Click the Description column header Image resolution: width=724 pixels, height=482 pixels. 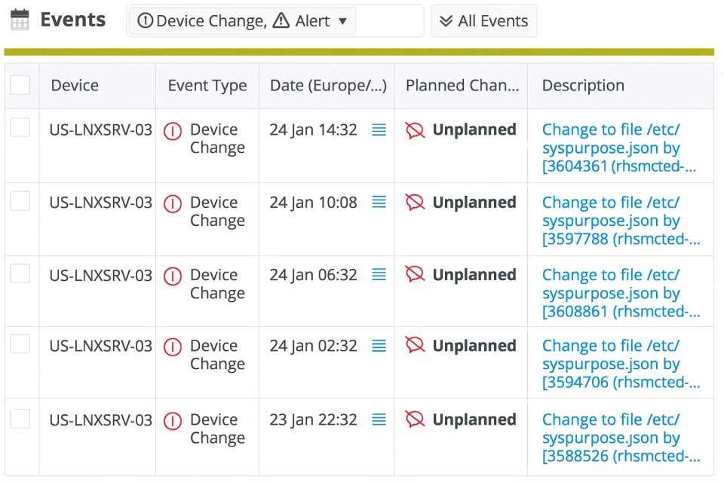point(583,85)
